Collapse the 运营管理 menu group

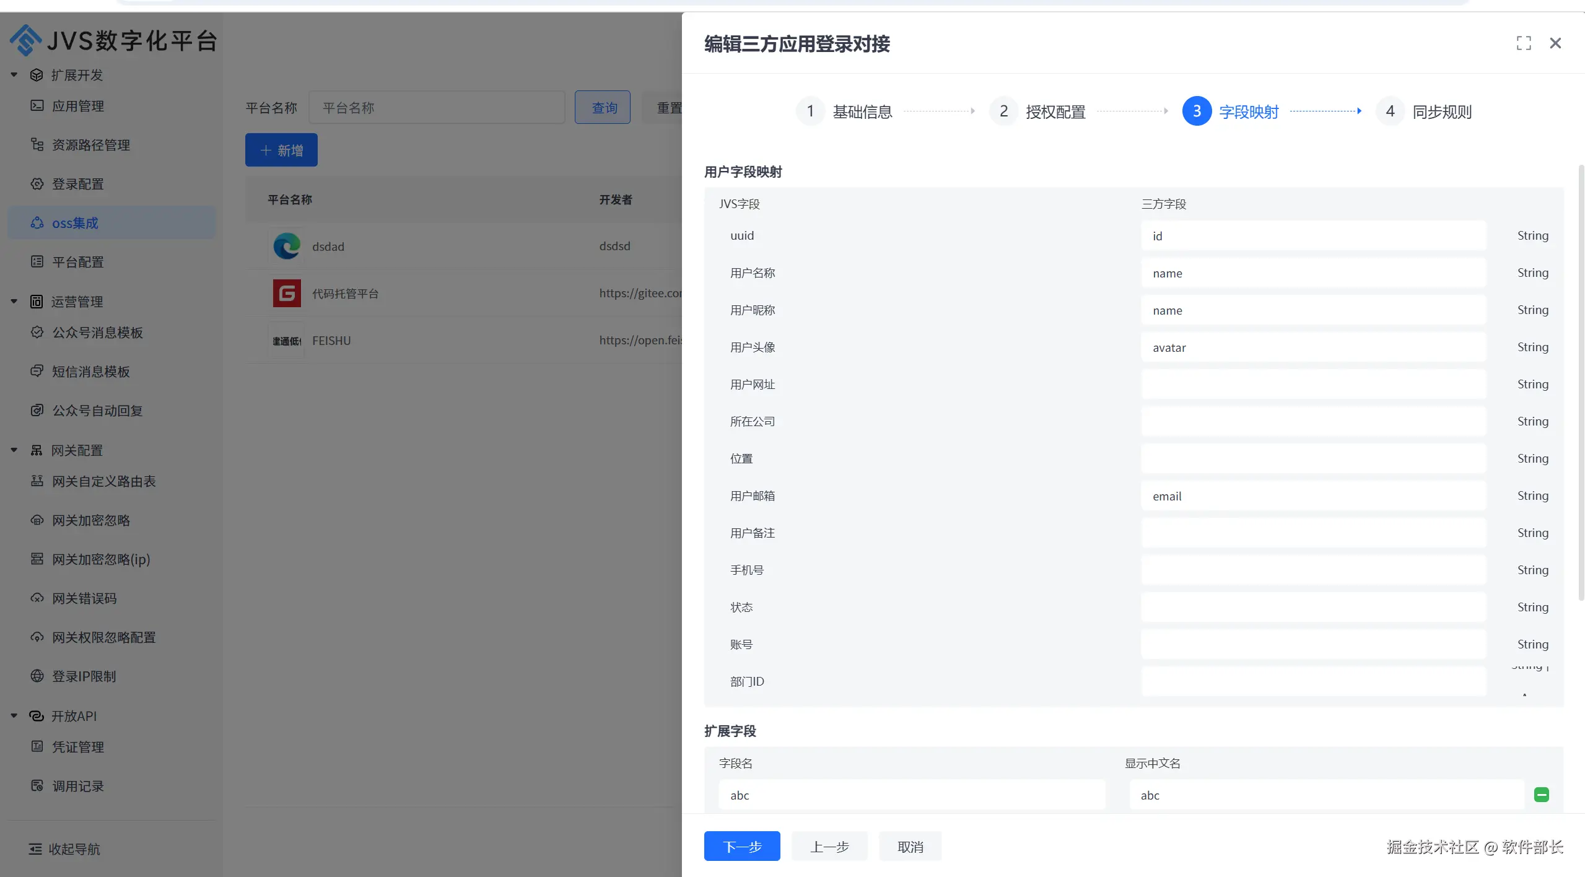(x=14, y=302)
